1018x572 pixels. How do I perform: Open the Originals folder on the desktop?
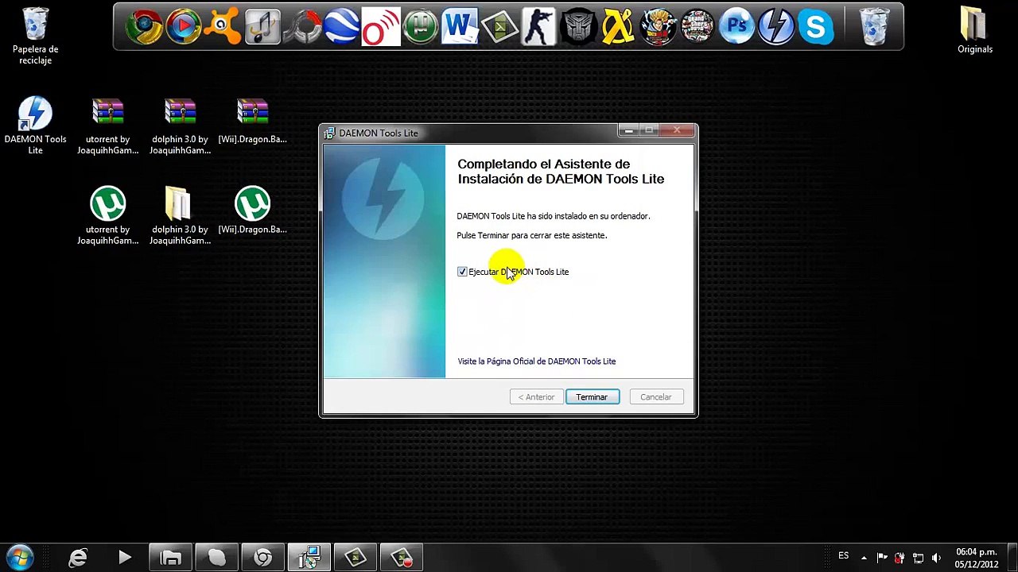[975, 31]
